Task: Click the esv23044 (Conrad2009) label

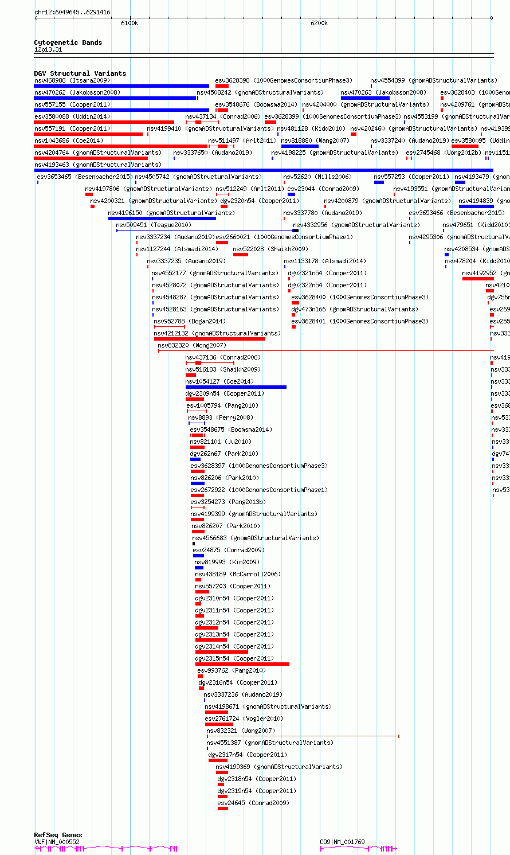Action: (323, 189)
